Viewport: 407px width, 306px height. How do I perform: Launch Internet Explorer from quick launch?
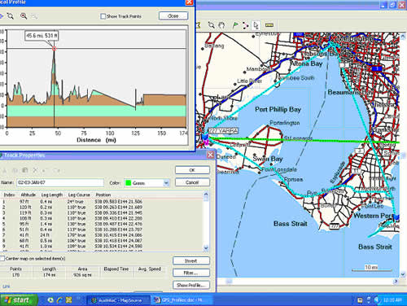click(x=59, y=300)
